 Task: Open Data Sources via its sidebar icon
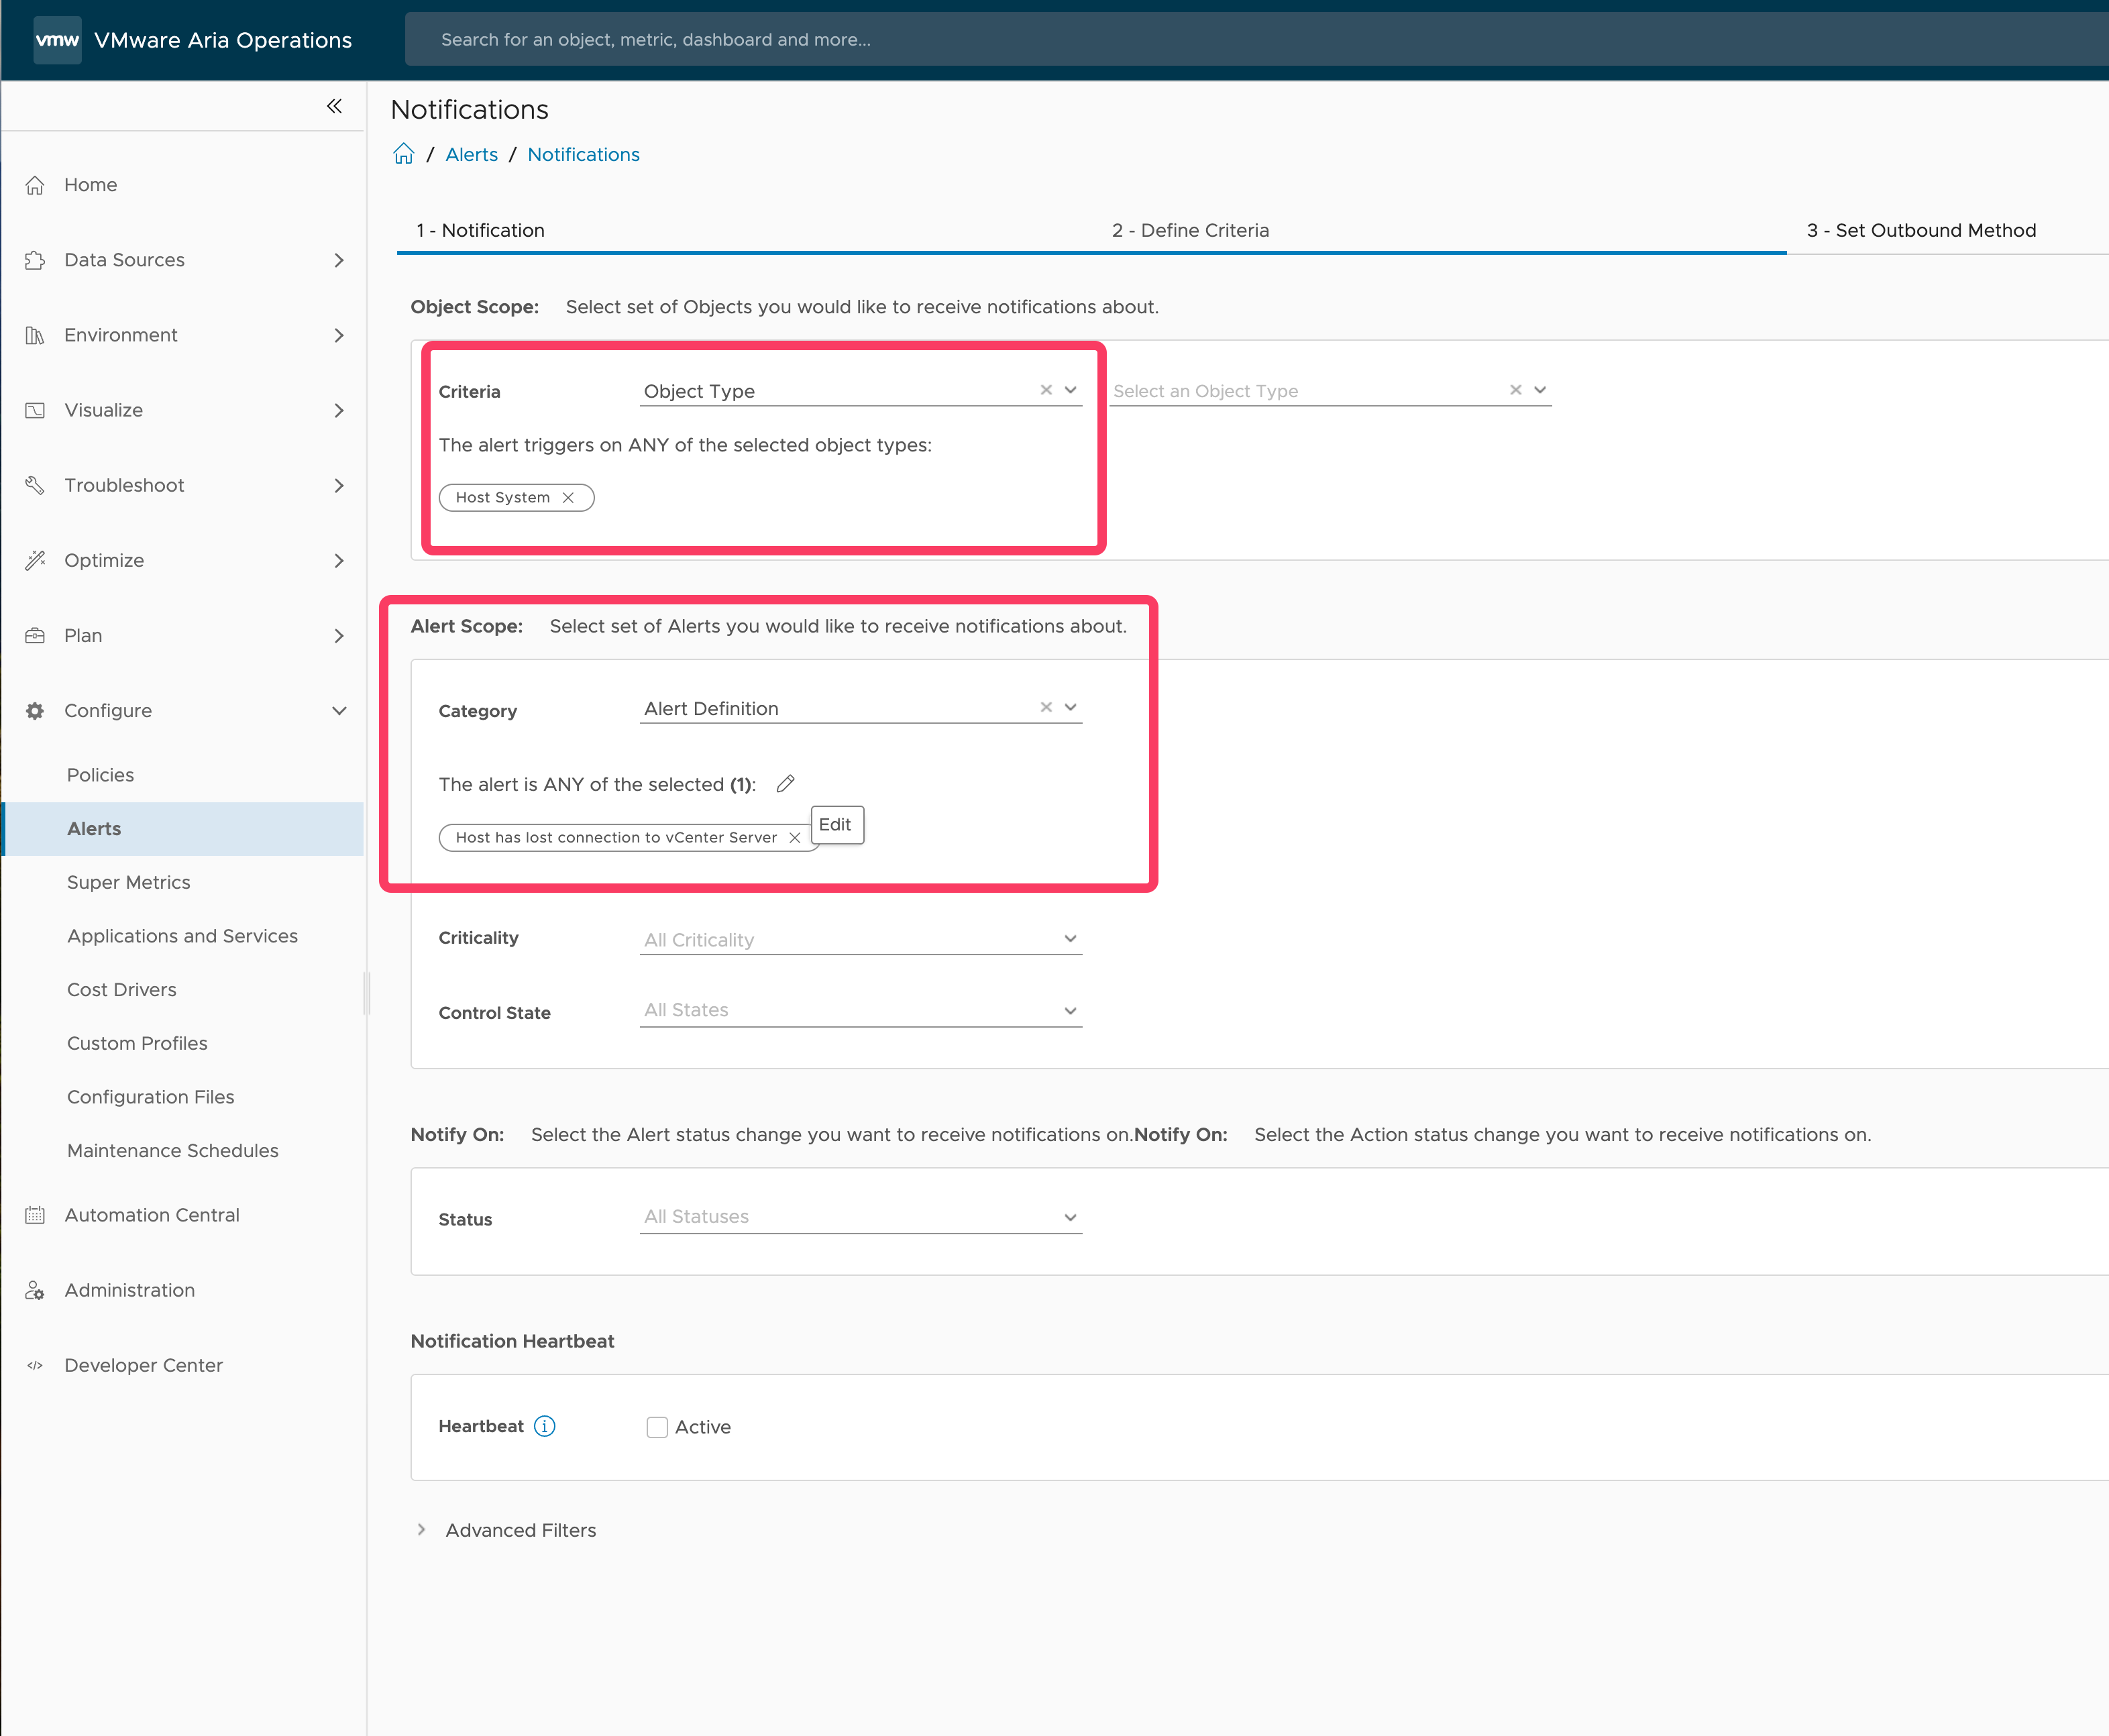(x=35, y=259)
